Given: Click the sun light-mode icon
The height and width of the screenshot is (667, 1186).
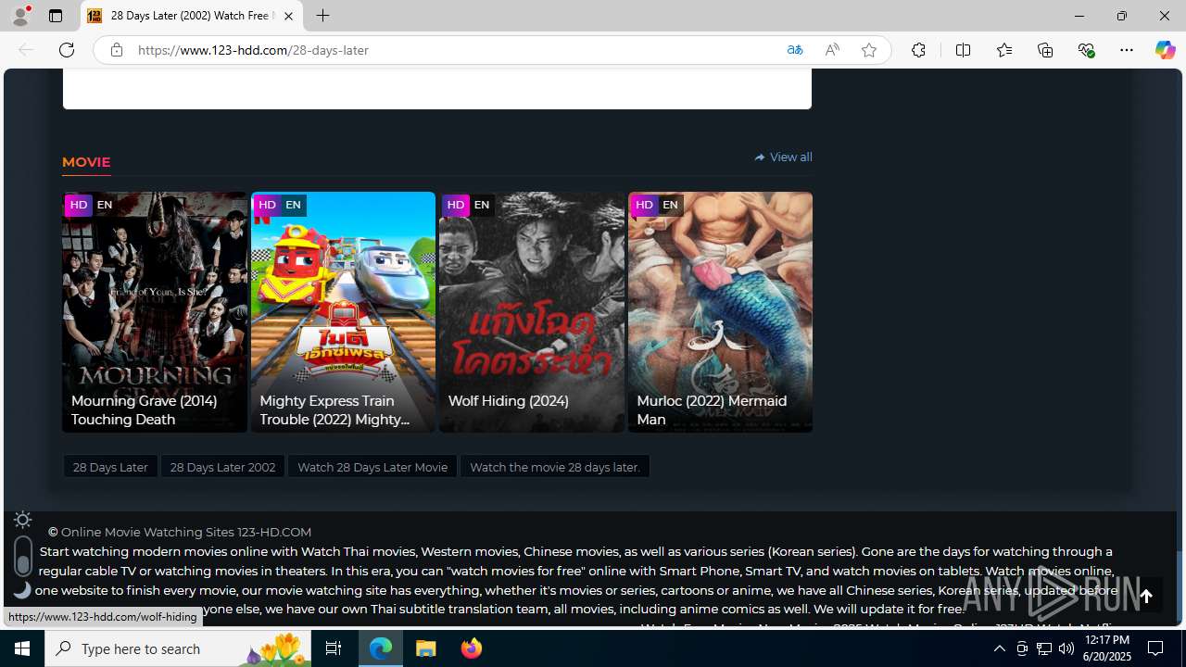Looking at the screenshot, I should (x=22, y=520).
